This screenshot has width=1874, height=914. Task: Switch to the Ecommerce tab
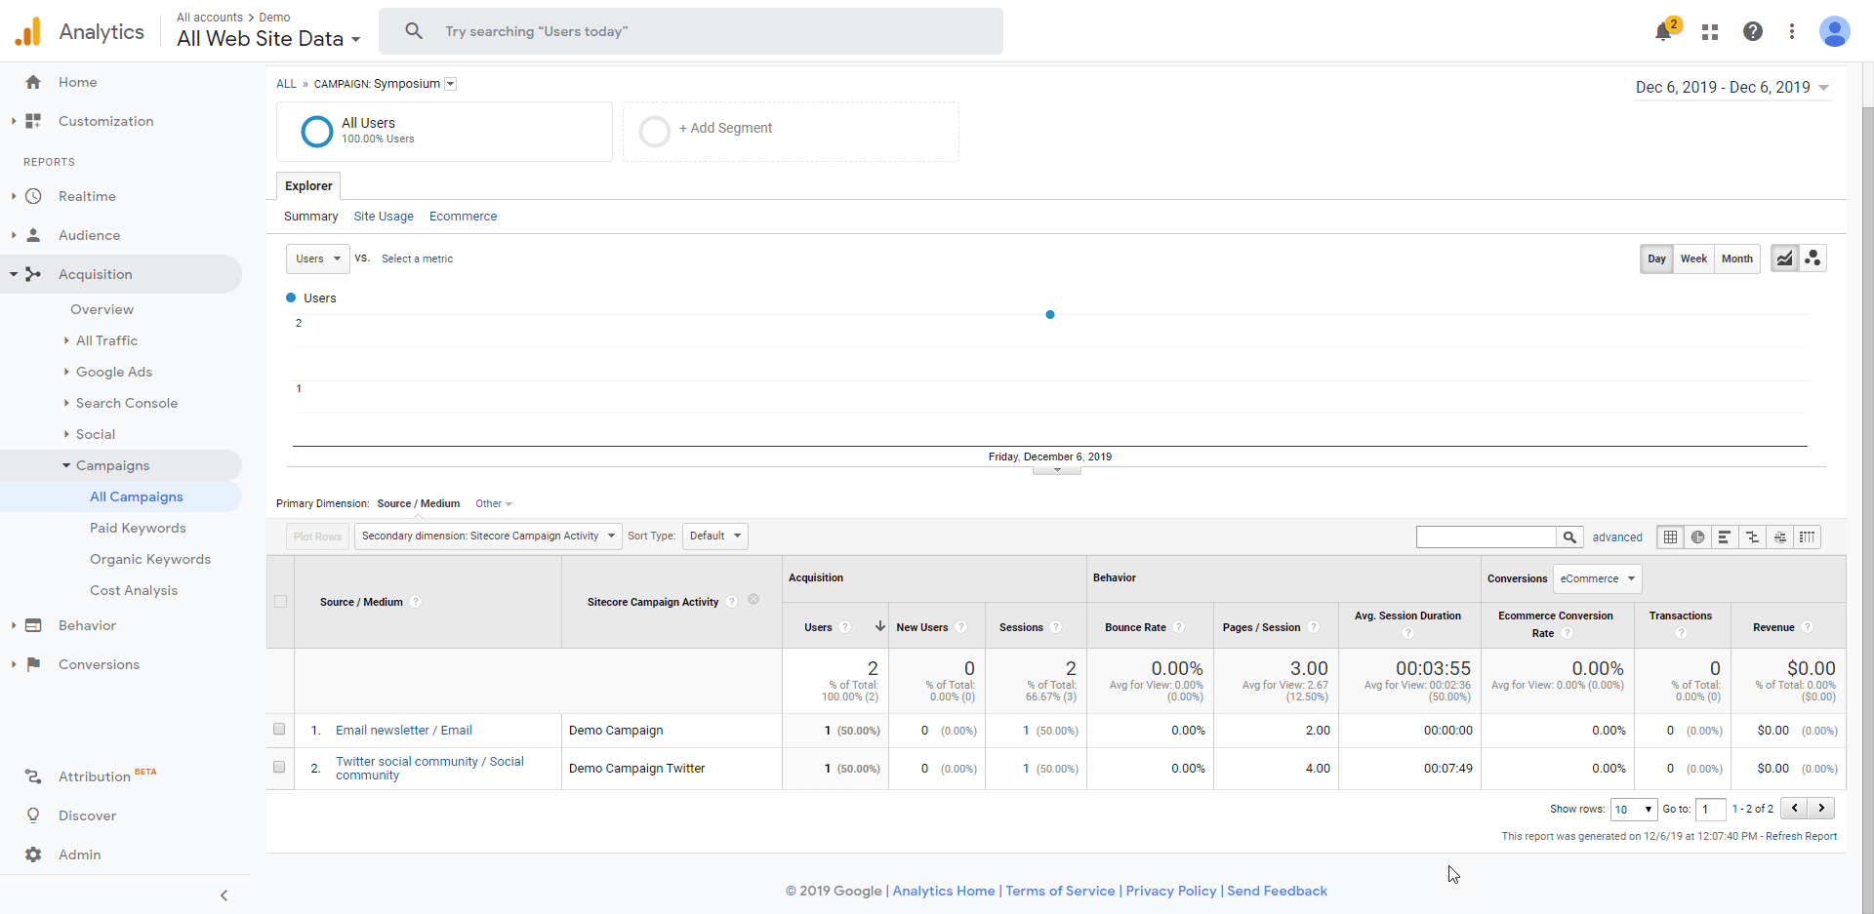pyautogui.click(x=464, y=217)
